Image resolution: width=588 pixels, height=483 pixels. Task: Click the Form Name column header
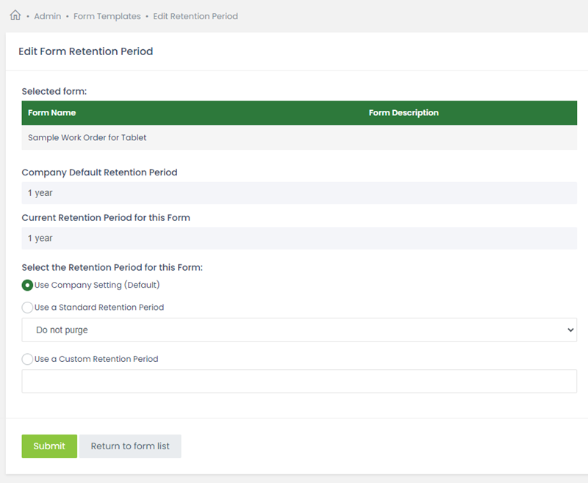pos(51,113)
